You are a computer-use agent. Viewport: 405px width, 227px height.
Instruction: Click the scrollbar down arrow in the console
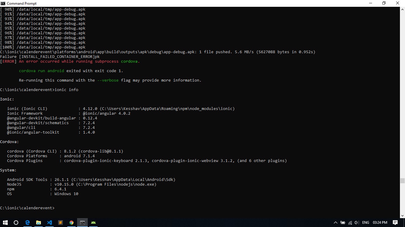point(402,216)
